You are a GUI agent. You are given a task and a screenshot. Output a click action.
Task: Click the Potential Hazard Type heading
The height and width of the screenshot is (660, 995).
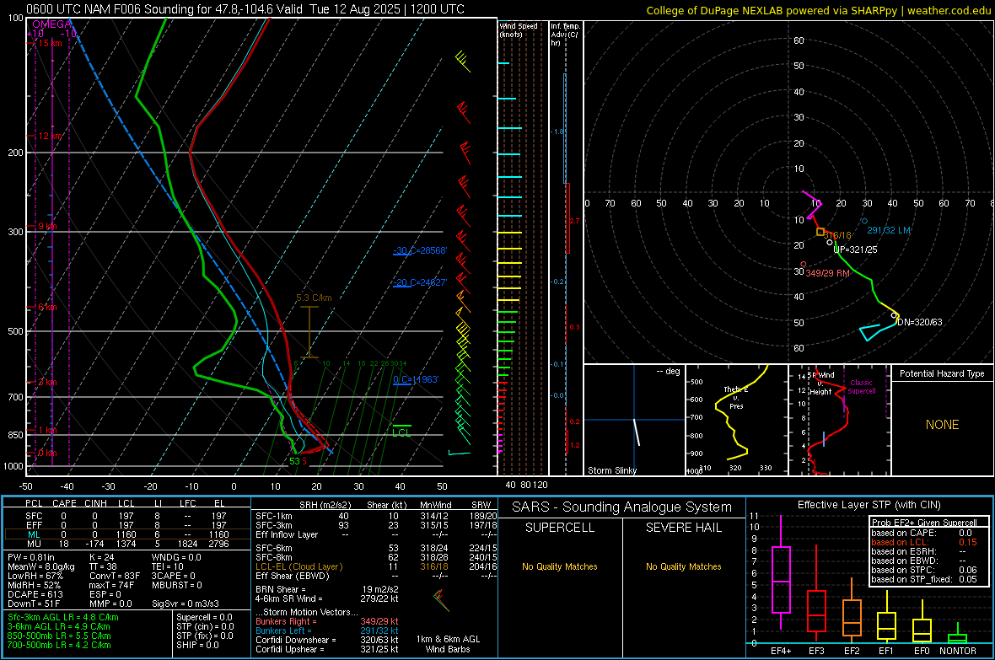click(942, 373)
